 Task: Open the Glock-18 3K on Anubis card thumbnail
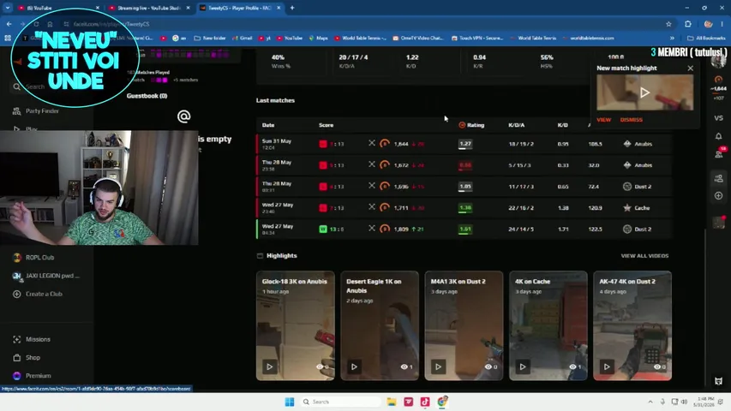click(x=295, y=325)
